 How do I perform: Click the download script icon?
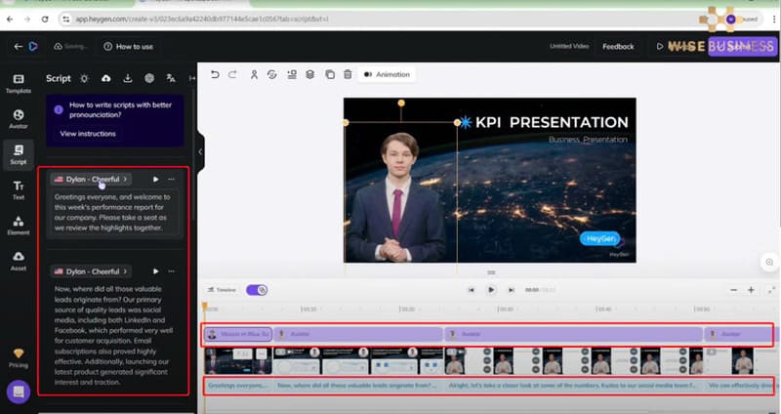(127, 78)
